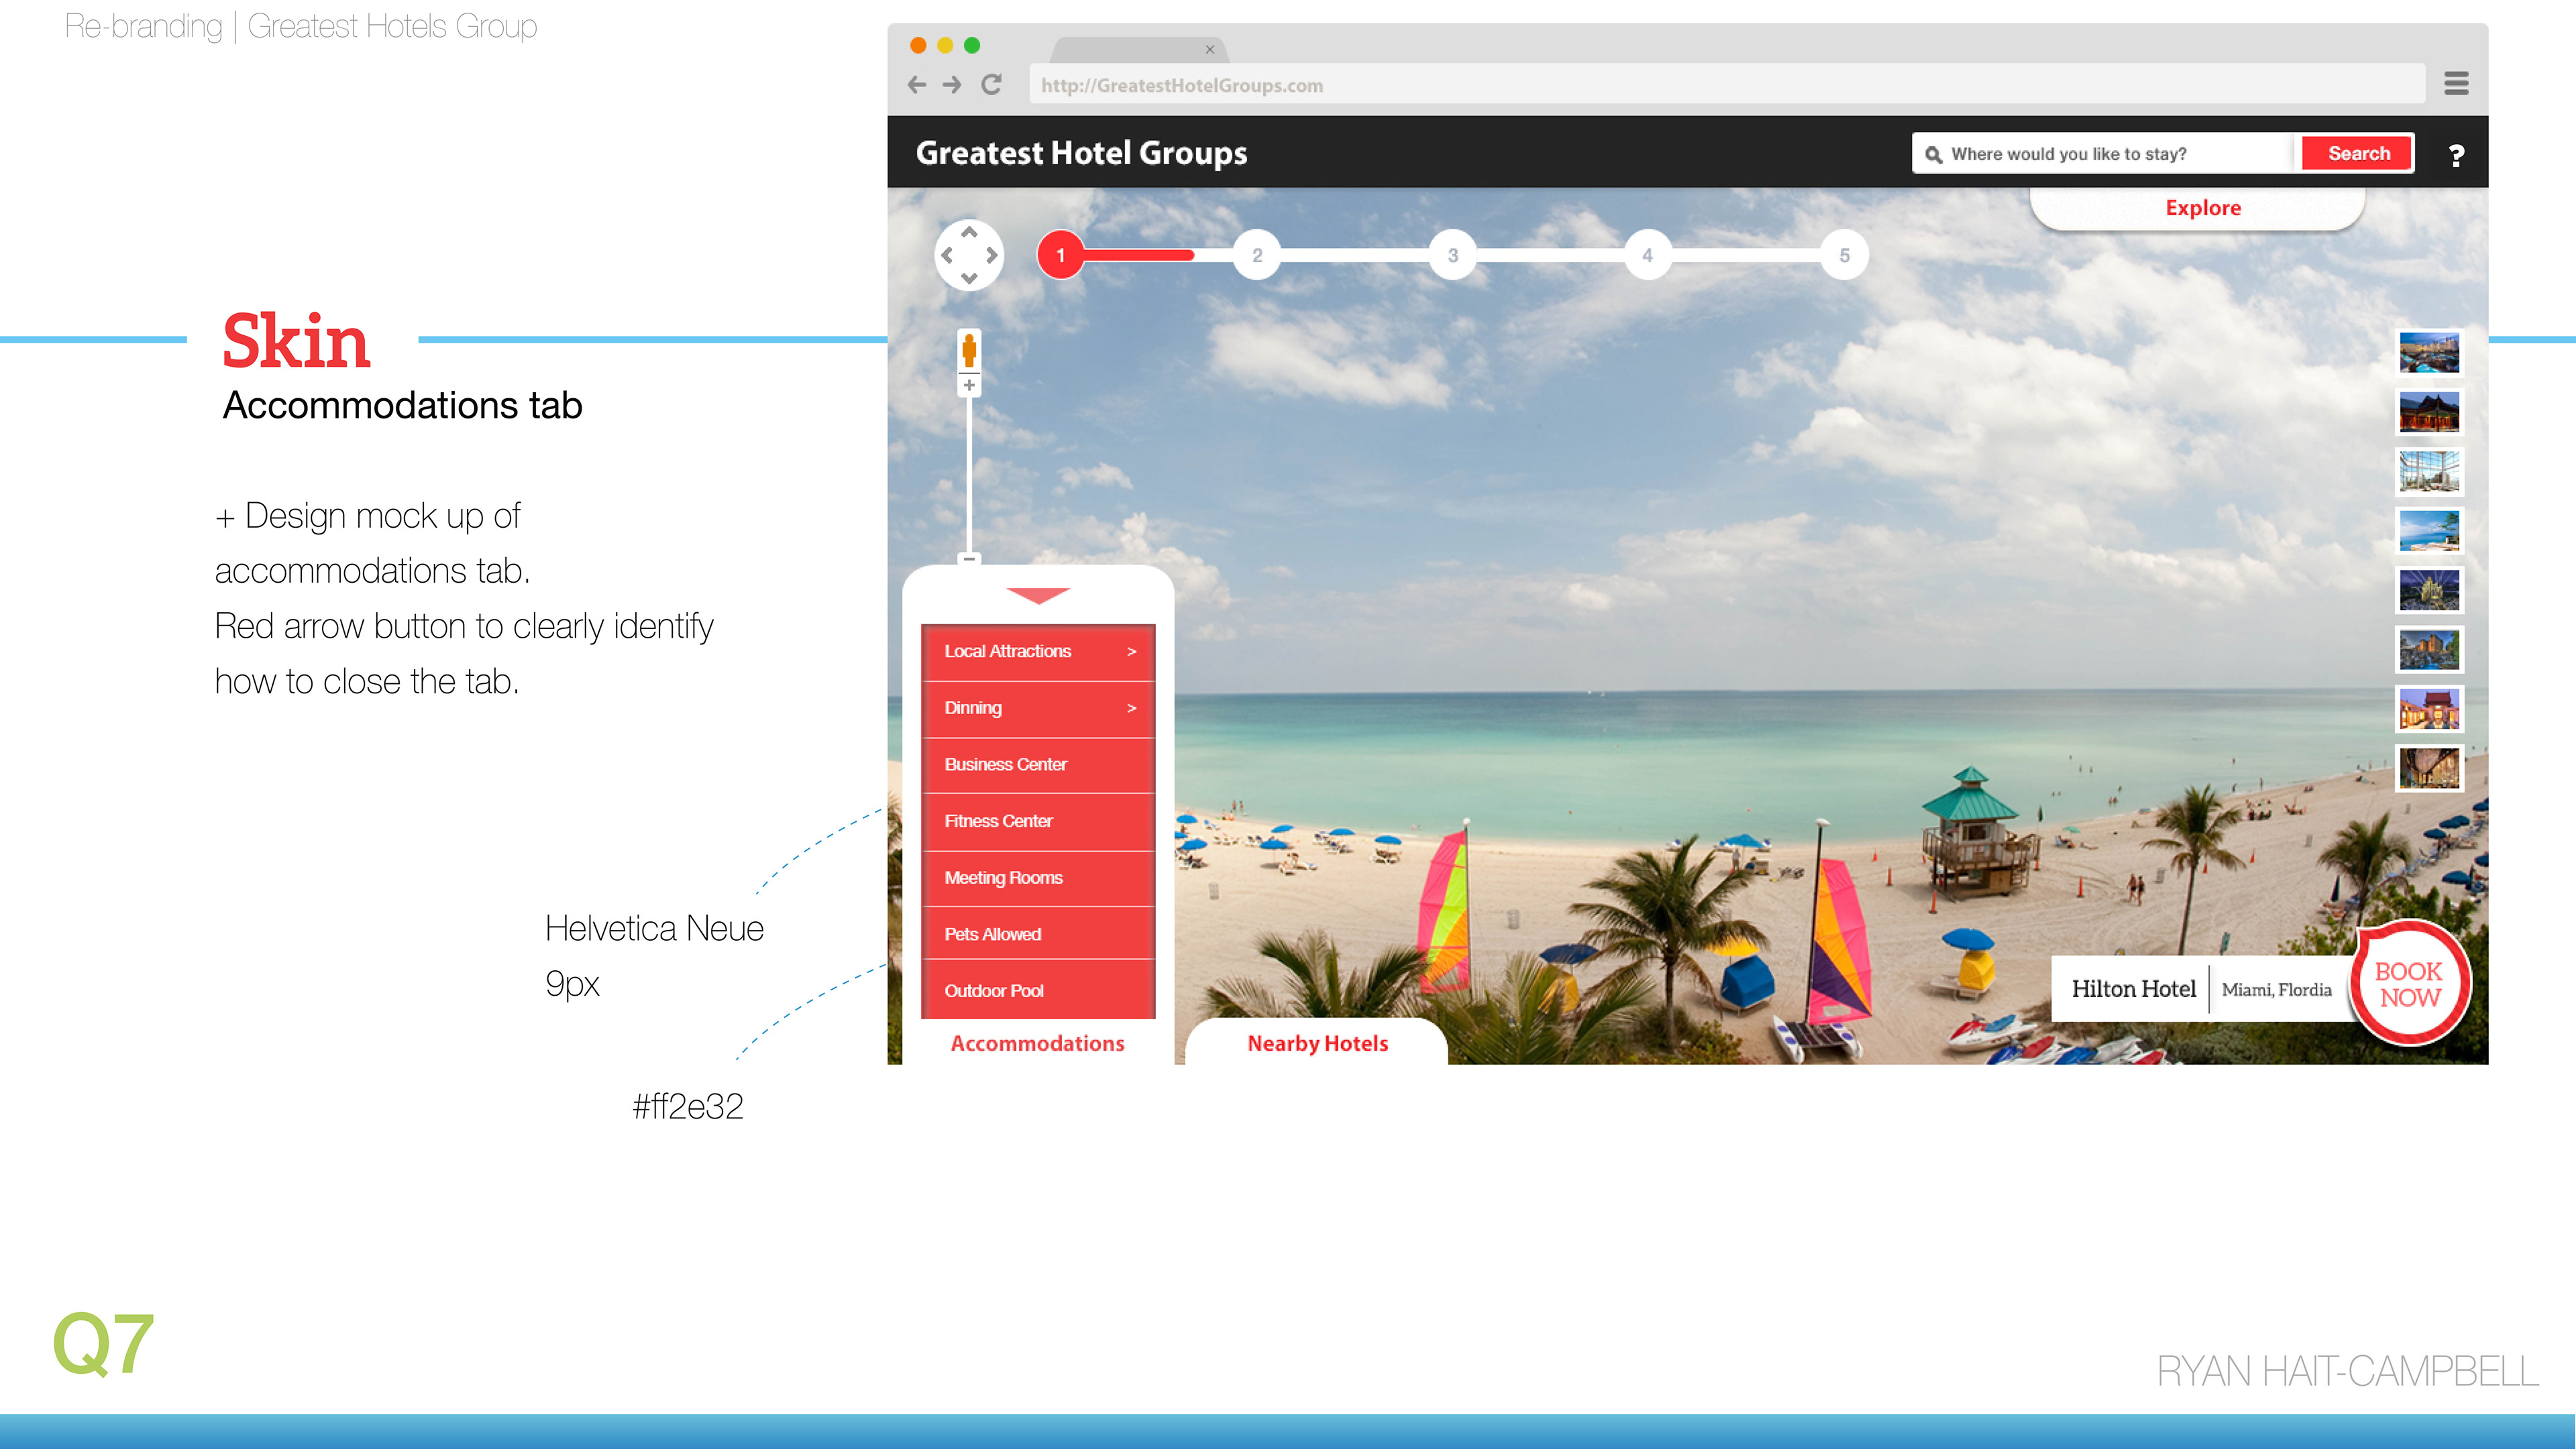Click the red Search button
Viewport: 2576px width, 1449px height.
coord(2358,154)
